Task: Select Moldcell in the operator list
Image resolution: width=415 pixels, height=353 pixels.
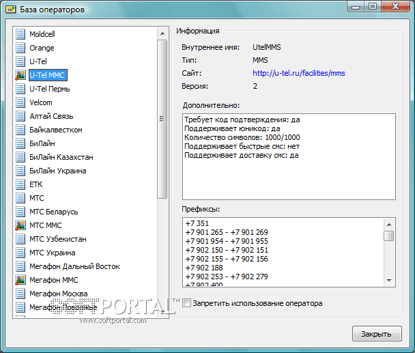Action: [x=42, y=34]
